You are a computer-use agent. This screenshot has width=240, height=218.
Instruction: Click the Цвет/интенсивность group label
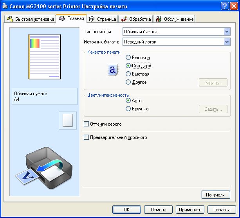pyautogui.click(x=108, y=95)
